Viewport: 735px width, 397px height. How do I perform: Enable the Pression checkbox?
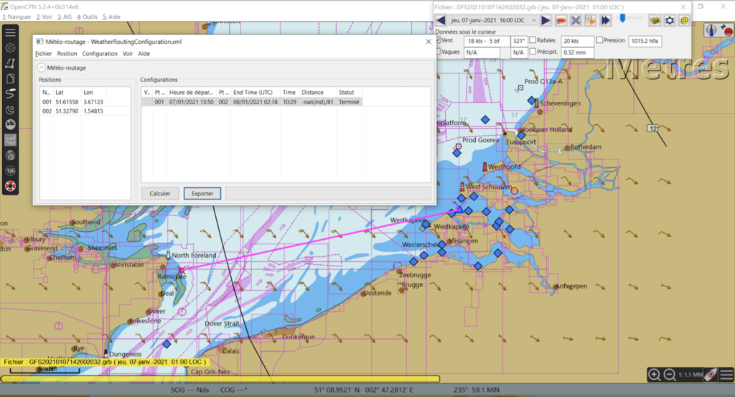(x=599, y=39)
